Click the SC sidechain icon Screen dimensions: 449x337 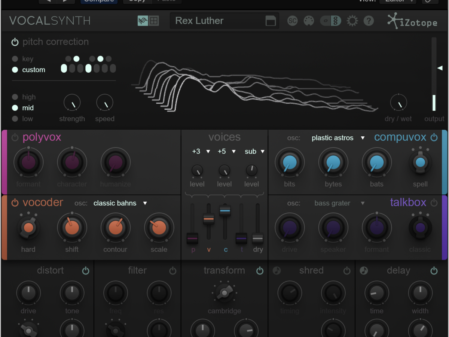tap(293, 21)
